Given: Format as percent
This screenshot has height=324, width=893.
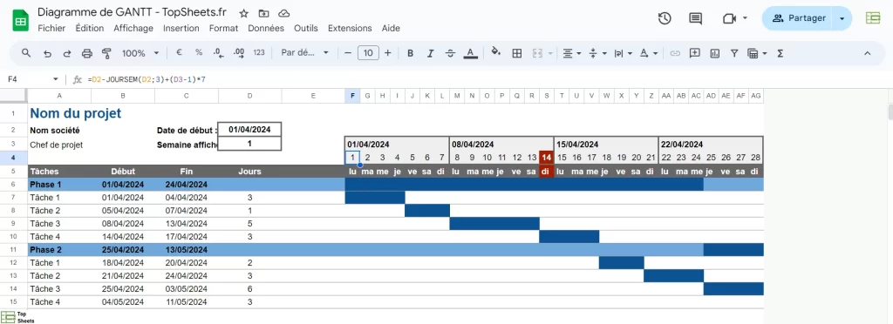Looking at the screenshot, I should (199, 52).
